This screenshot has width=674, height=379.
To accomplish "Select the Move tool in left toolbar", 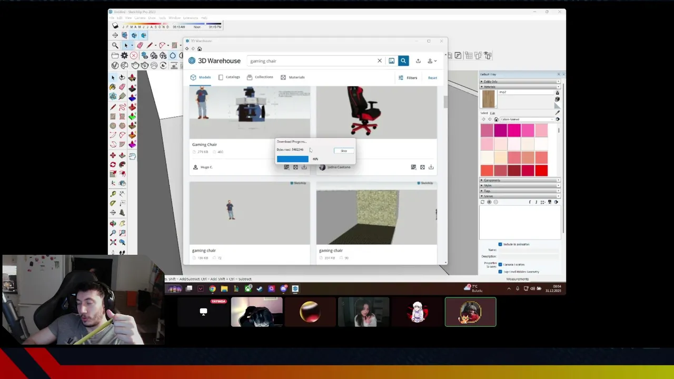I will point(113,155).
